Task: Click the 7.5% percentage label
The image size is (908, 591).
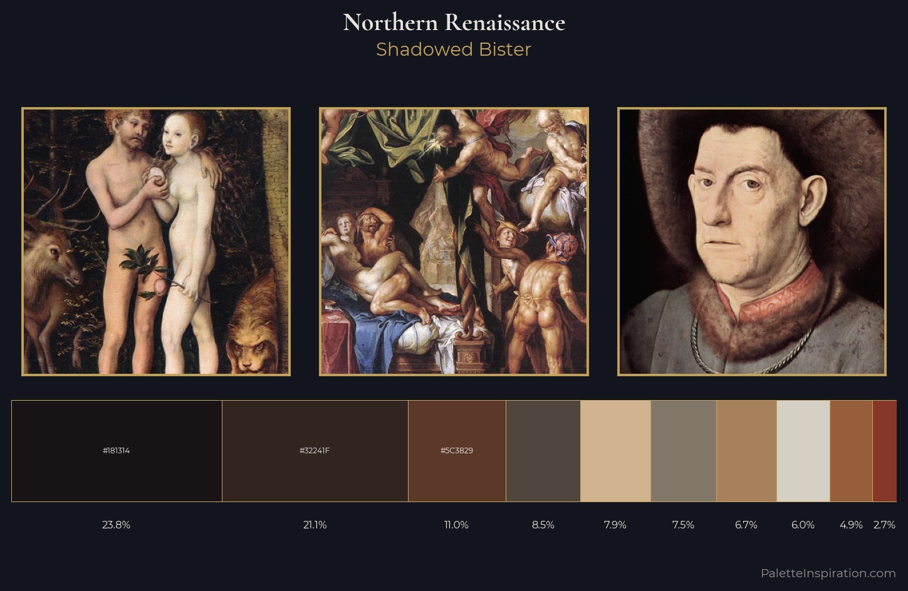Action: pos(684,525)
